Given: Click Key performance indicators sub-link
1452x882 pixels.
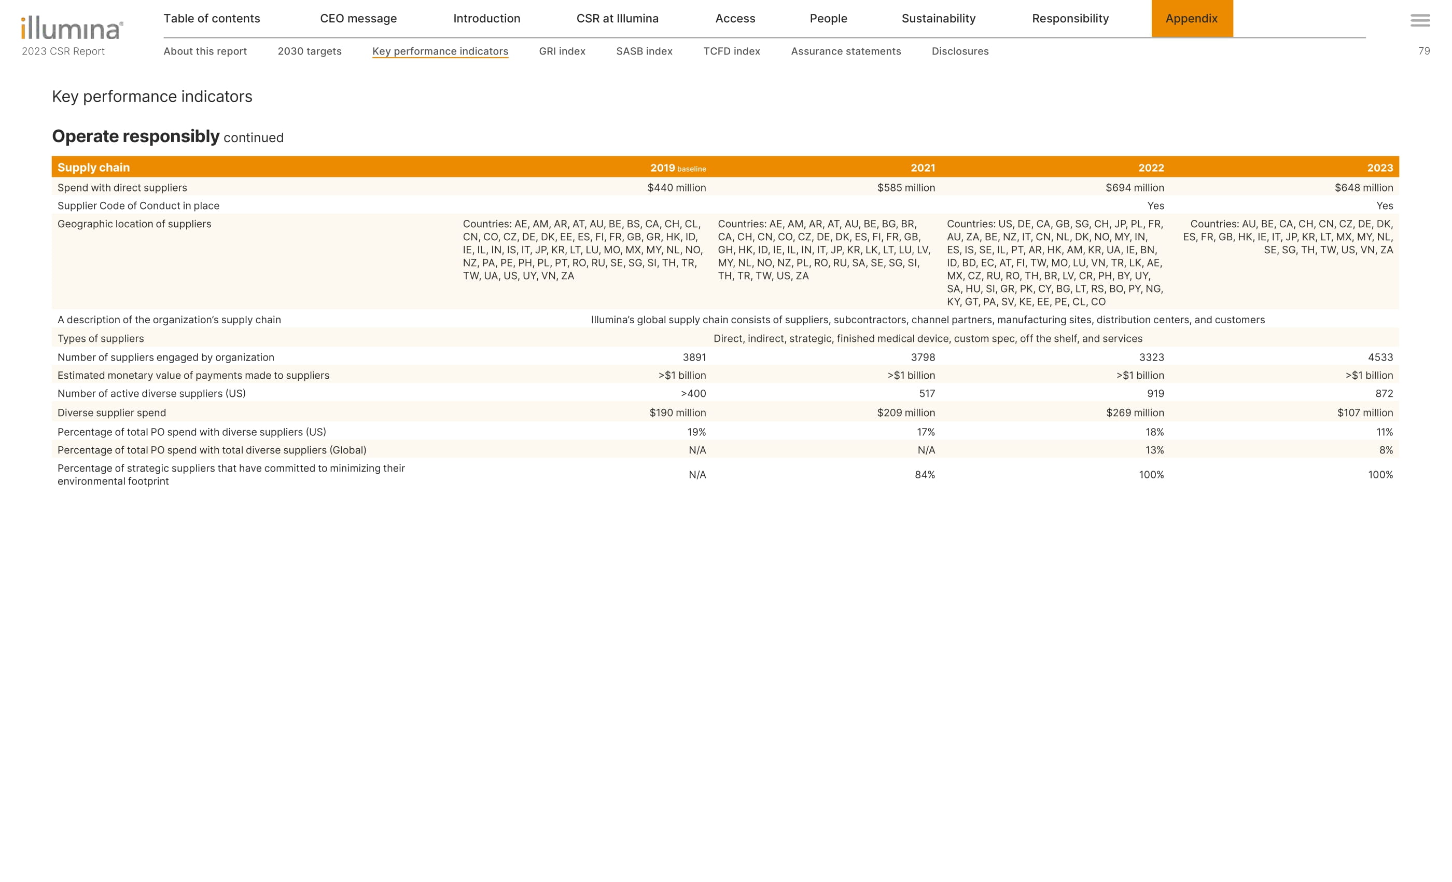Looking at the screenshot, I should [440, 51].
